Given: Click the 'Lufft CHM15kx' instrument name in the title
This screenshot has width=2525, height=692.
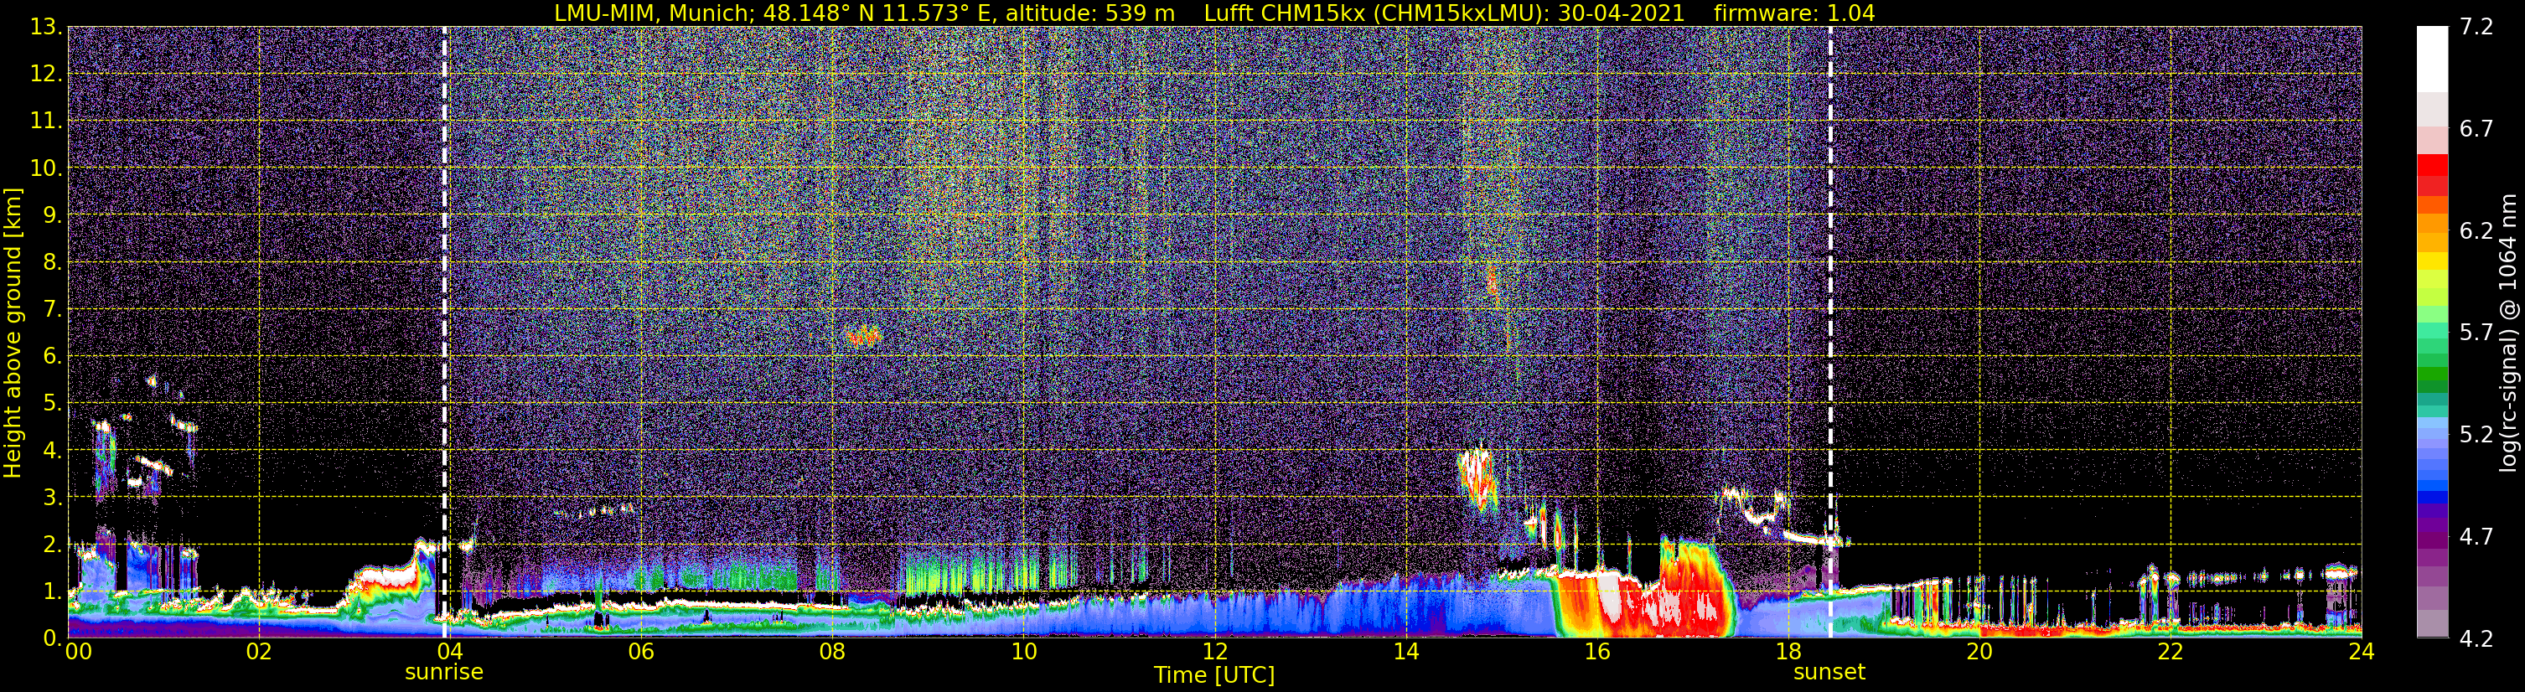Looking at the screenshot, I should coord(1286,13).
